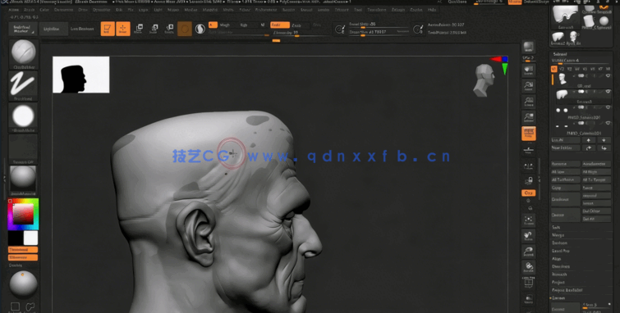Select the V2 subtool visibility set
The width and height of the screenshot is (620, 313).
click(x=562, y=69)
